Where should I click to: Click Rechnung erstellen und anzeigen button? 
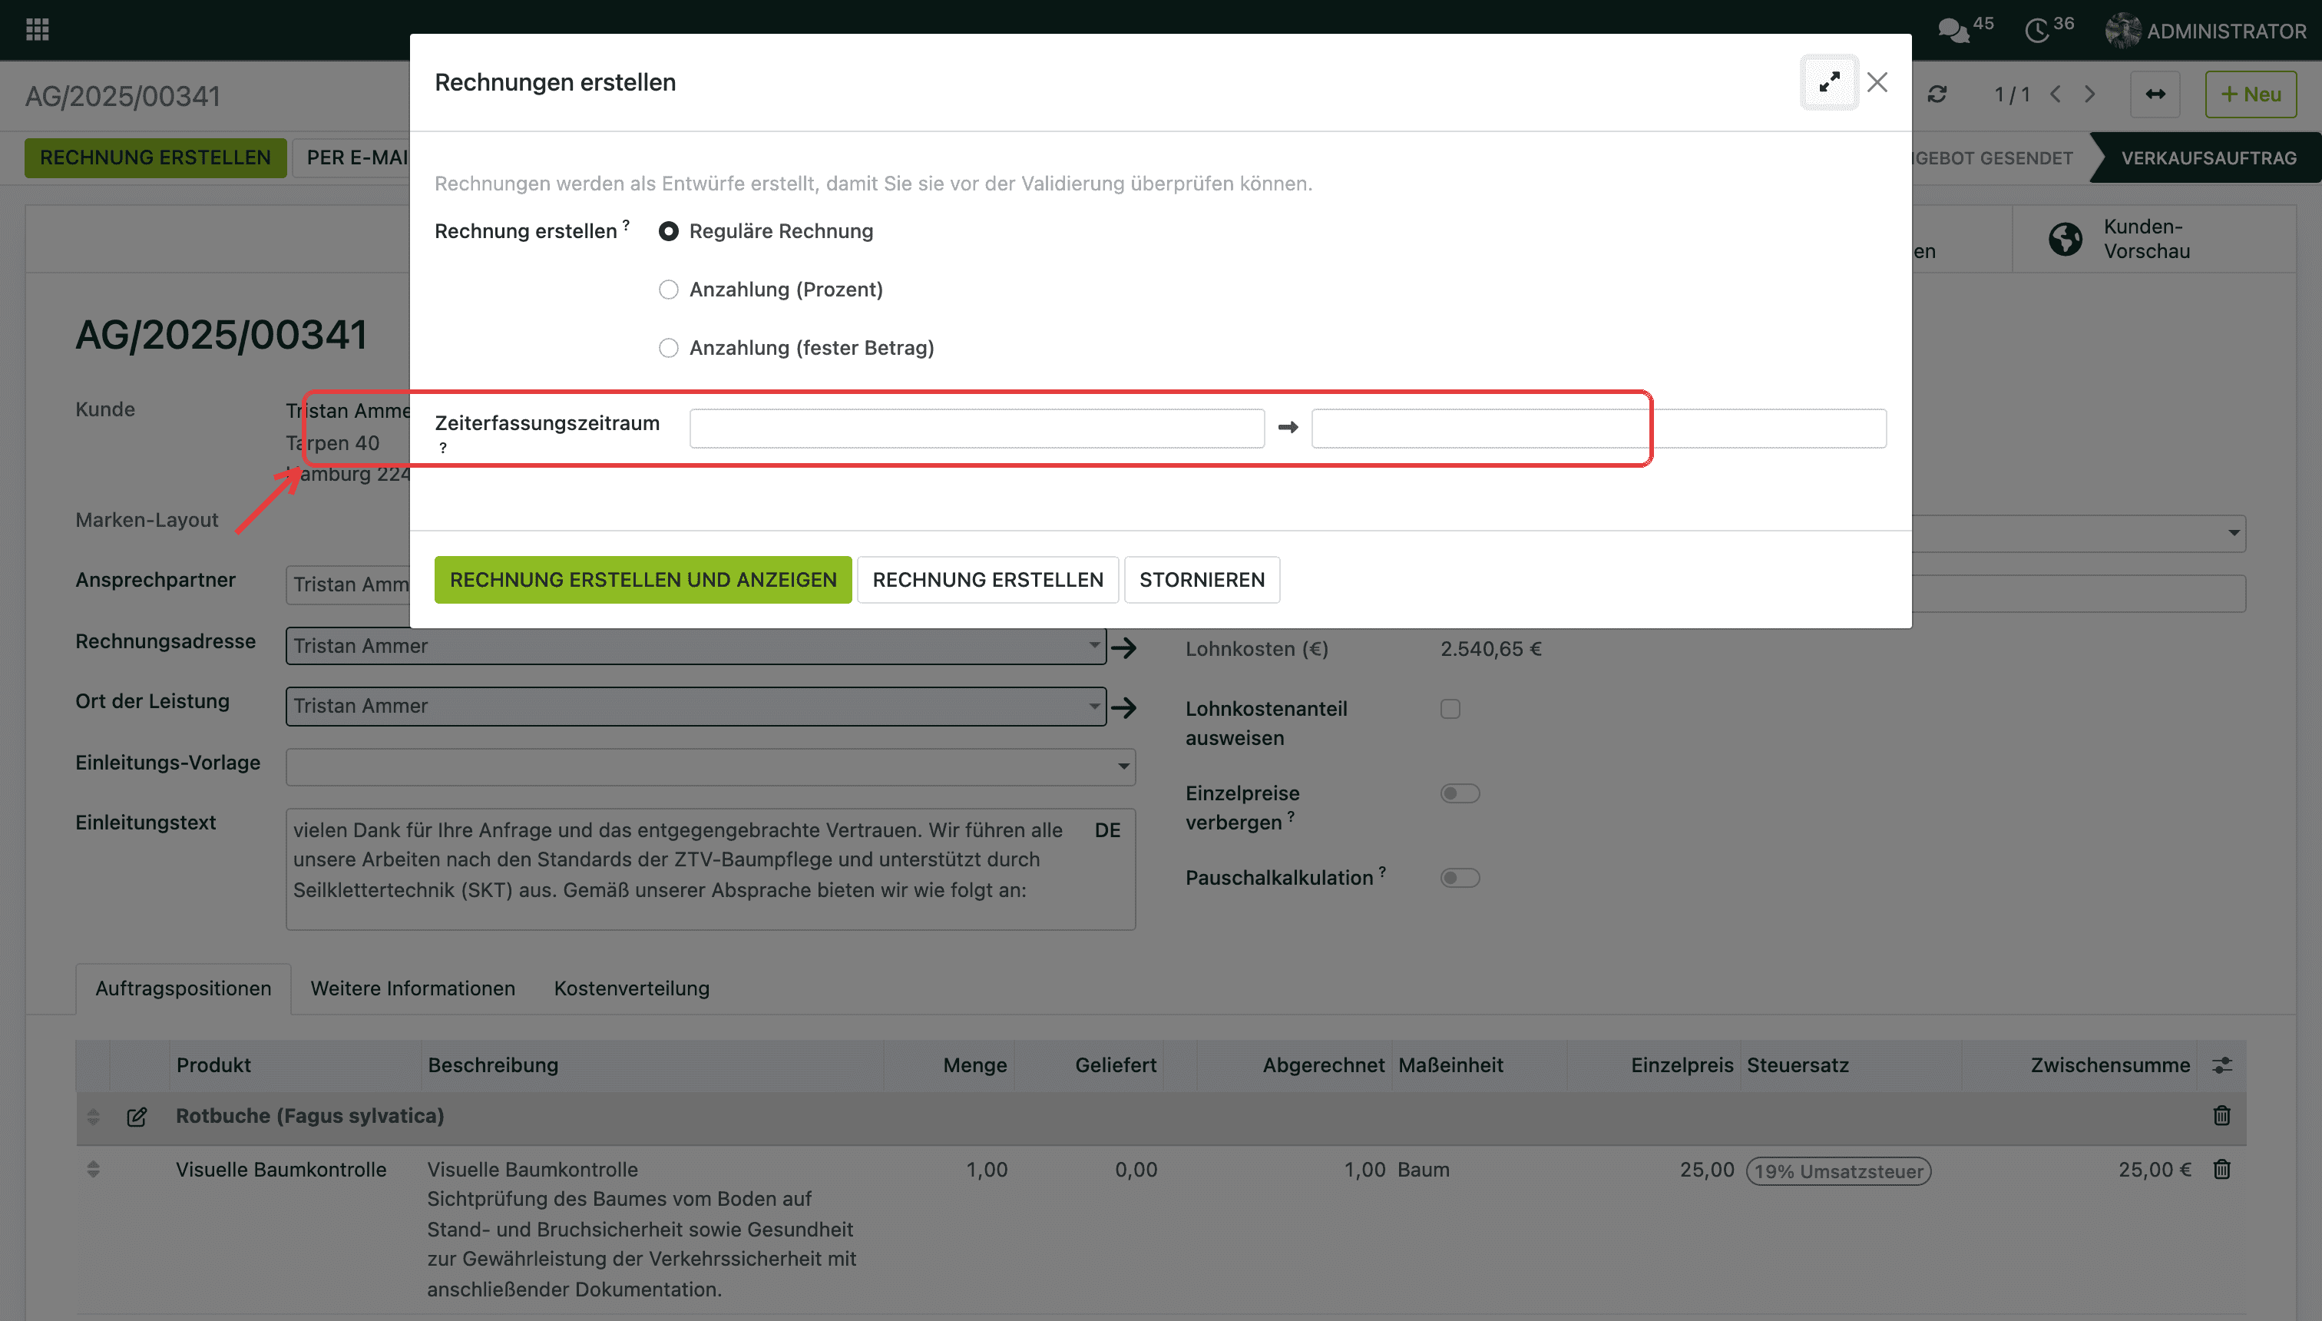pyautogui.click(x=643, y=580)
